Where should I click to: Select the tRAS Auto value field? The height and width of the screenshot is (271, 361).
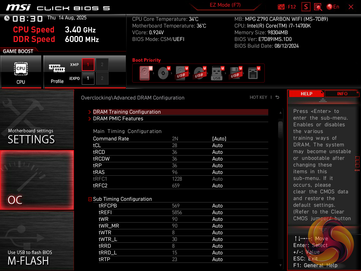click(x=217, y=172)
